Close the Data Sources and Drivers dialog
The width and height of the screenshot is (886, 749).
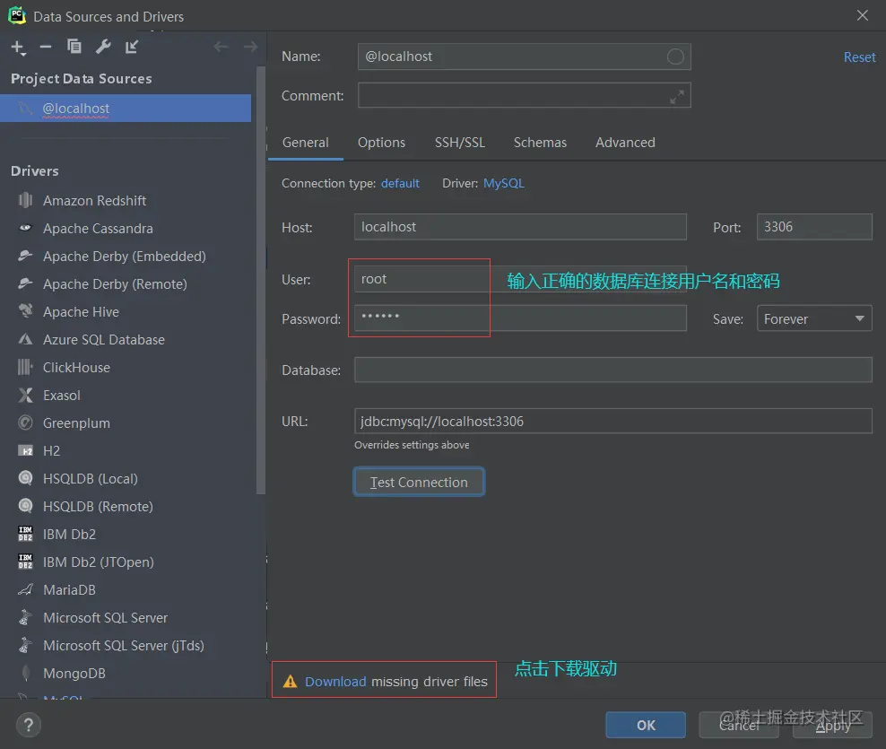tap(863, 15)
